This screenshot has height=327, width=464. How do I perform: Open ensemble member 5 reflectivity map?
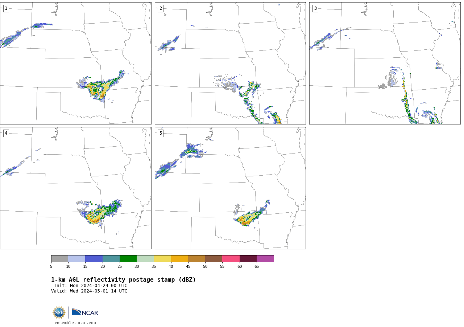point(230,188)
